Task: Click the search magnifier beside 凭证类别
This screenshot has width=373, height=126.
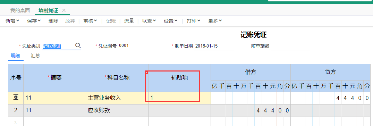Action: point(78,45)
